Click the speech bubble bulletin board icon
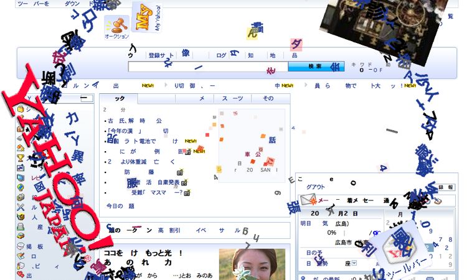Viewport: 467px width, 280px height. click(21, 246)
